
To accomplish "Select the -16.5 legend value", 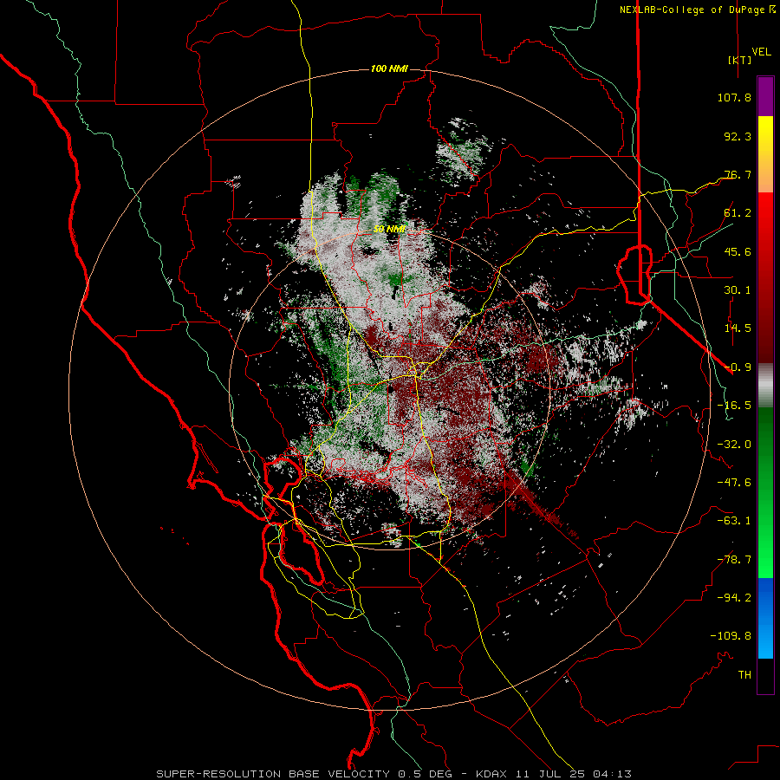I will click(734, 406).
